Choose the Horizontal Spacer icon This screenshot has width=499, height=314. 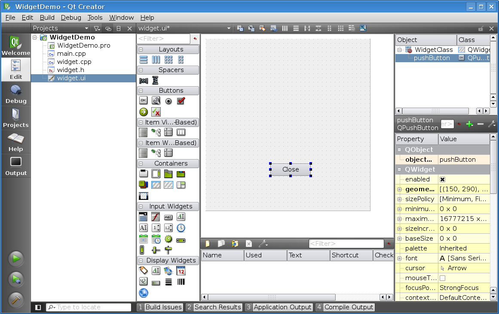(144, 81)
